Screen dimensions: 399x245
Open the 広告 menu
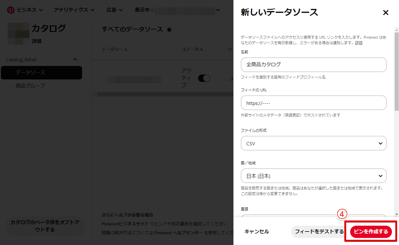(x=115, y=10)
